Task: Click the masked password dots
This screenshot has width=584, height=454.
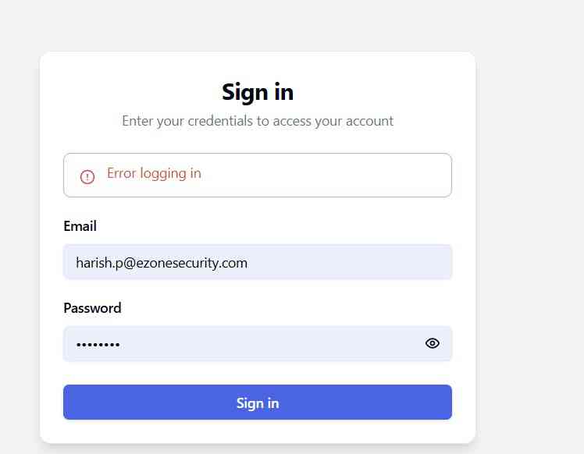Action: pos(98,344)
